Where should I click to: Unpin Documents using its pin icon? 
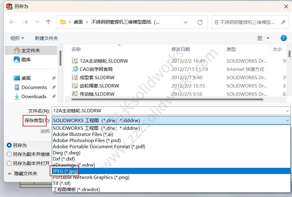pyautogui.click(x=54, y=87)
